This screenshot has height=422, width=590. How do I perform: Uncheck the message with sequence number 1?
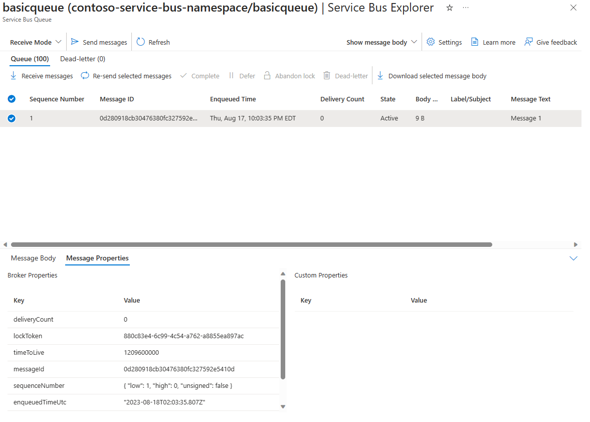pos(12,118)
